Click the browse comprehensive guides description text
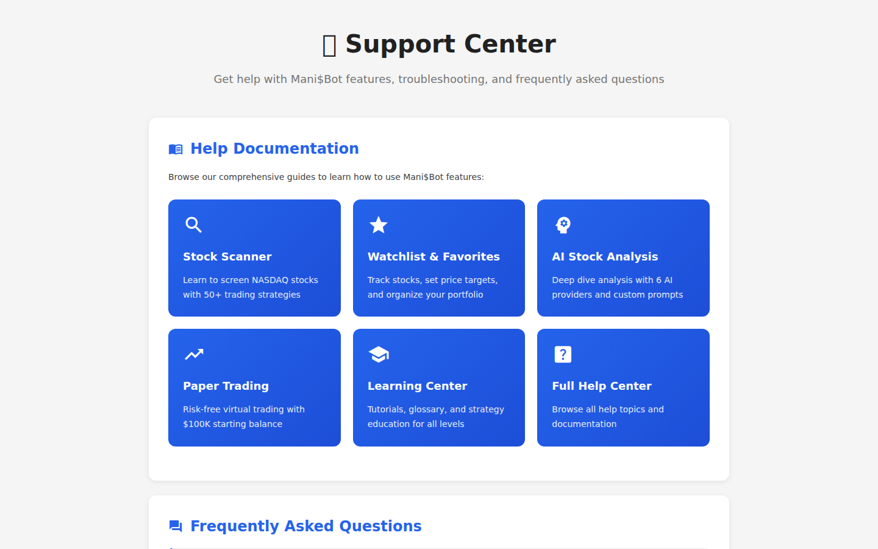This screenshot has height=549, width=878. click(x=326, y=177)
